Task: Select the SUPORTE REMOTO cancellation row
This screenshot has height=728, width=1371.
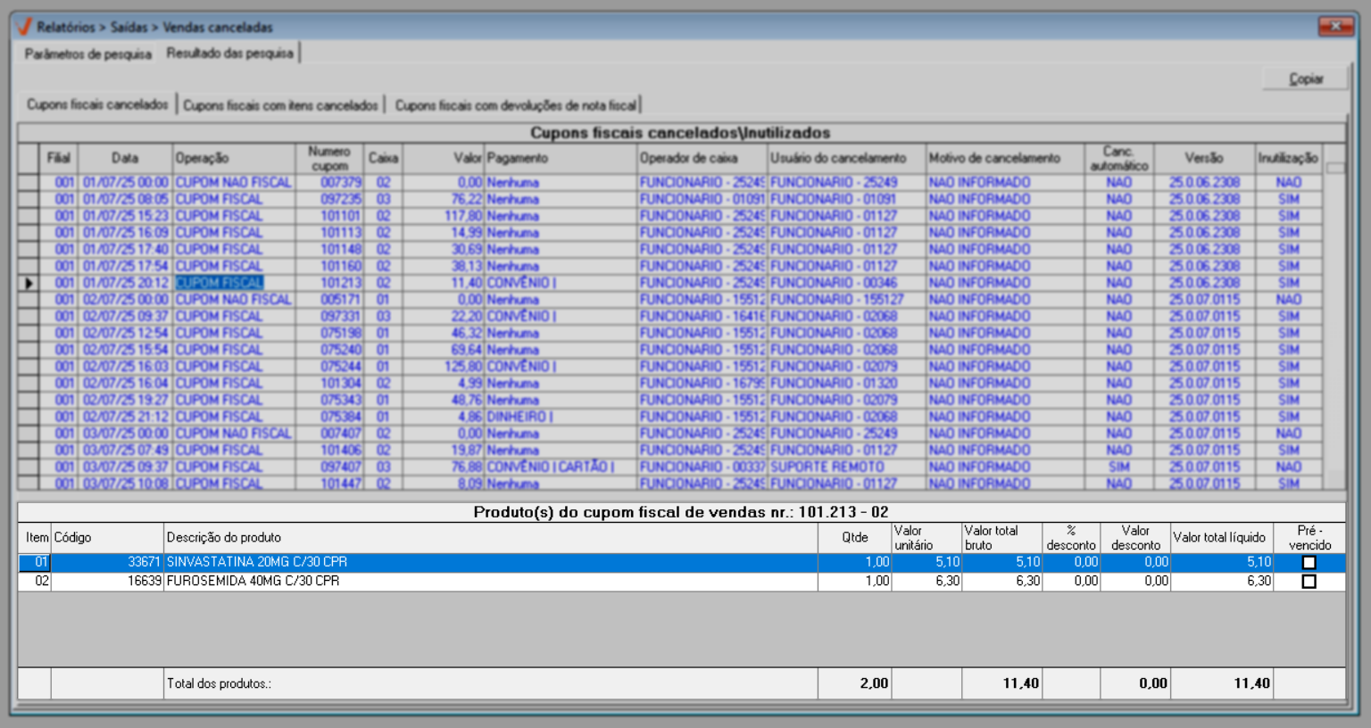Action: (827, 467)
